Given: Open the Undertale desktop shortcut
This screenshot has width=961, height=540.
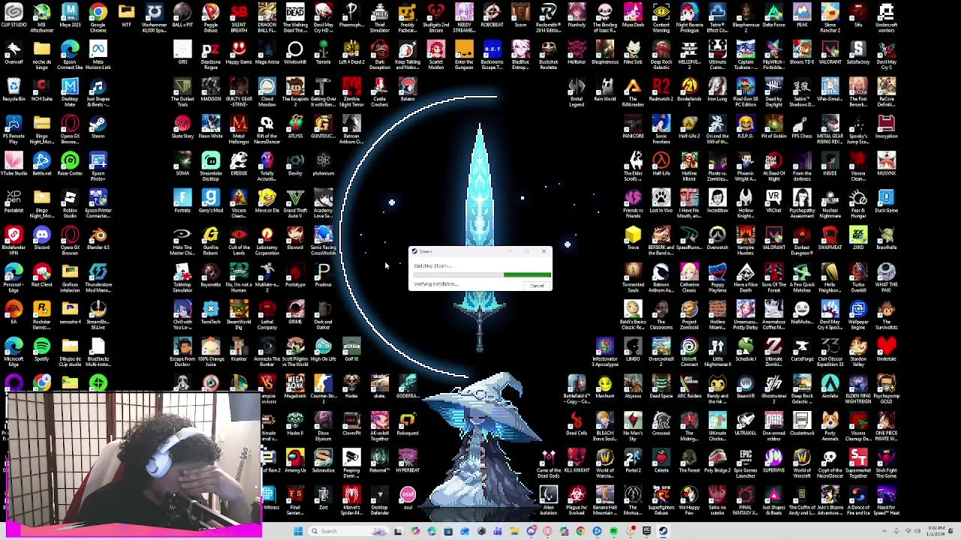Looking at the screenshot, I should pos(886,349).
